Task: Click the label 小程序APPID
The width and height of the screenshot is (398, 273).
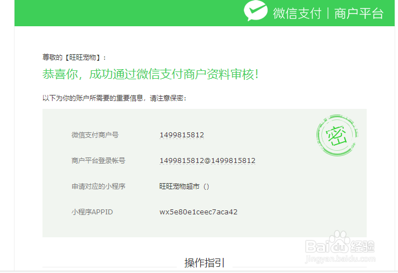Action: pos(92,212)
